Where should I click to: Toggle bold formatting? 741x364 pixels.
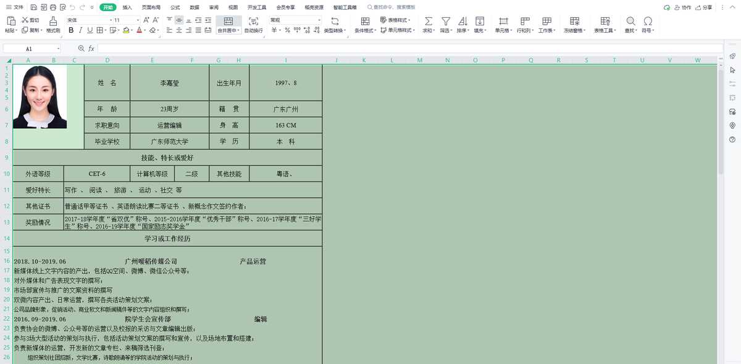(x=71, y=30)
